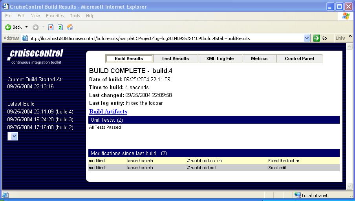Click the 'All Tests Passed' text
355x201 pixels.
(105, 128)
